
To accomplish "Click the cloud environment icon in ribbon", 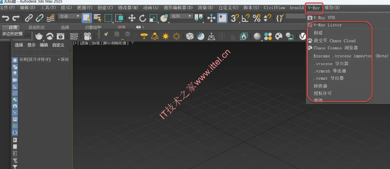I will (50, 36).
